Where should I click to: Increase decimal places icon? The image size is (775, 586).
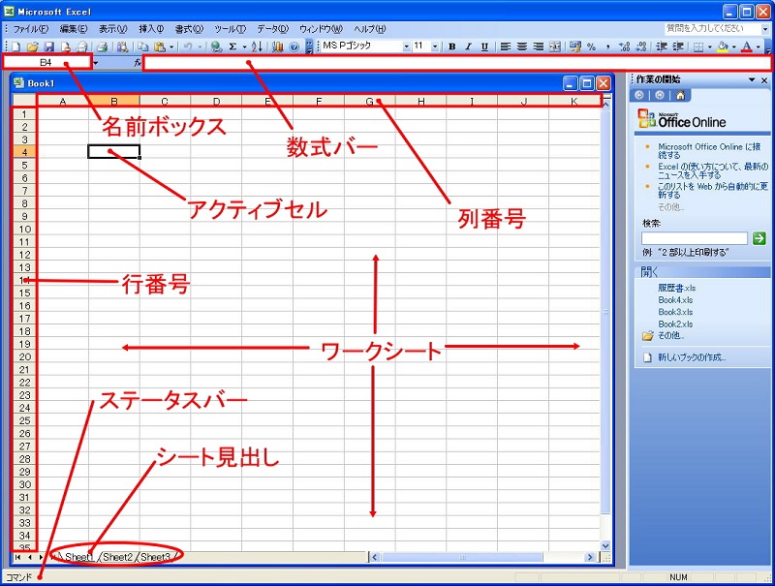624,46
